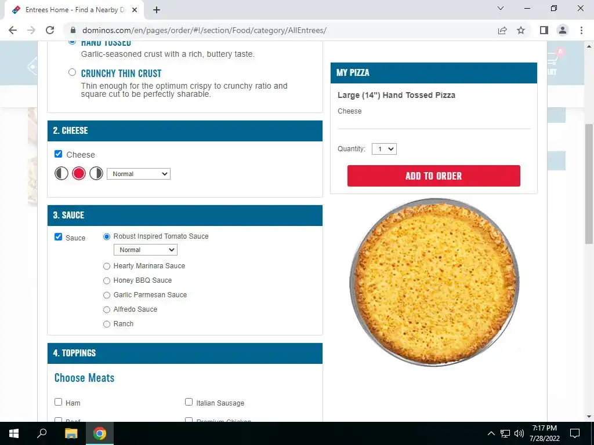The width and height of the screenshot is (594, 445).
Task: Click the Add to Order button
Action: click(434, 176)
